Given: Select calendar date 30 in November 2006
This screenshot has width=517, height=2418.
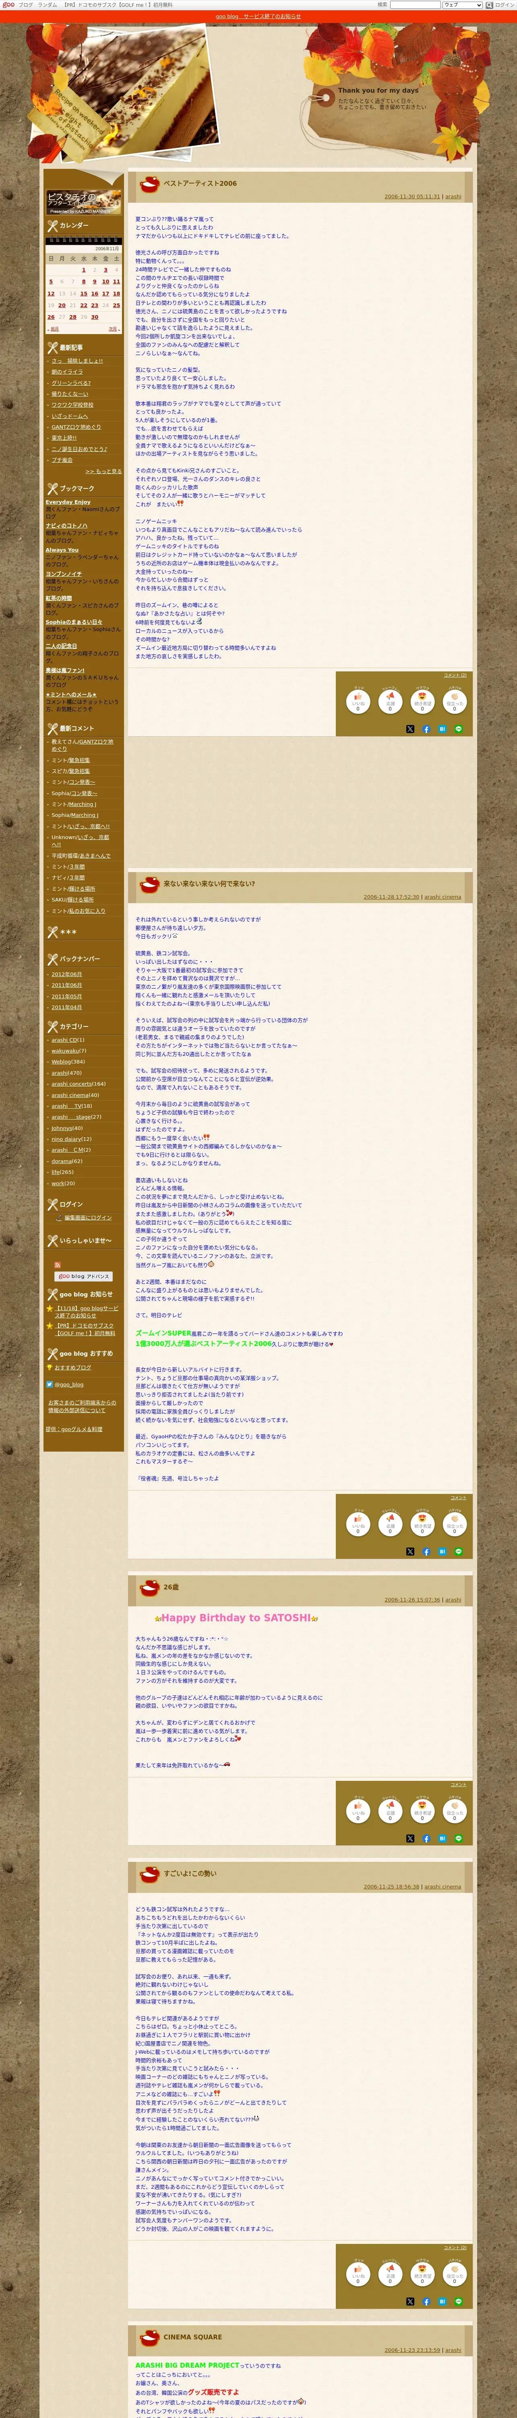Looking at the screenshot, I should (94, 317).
